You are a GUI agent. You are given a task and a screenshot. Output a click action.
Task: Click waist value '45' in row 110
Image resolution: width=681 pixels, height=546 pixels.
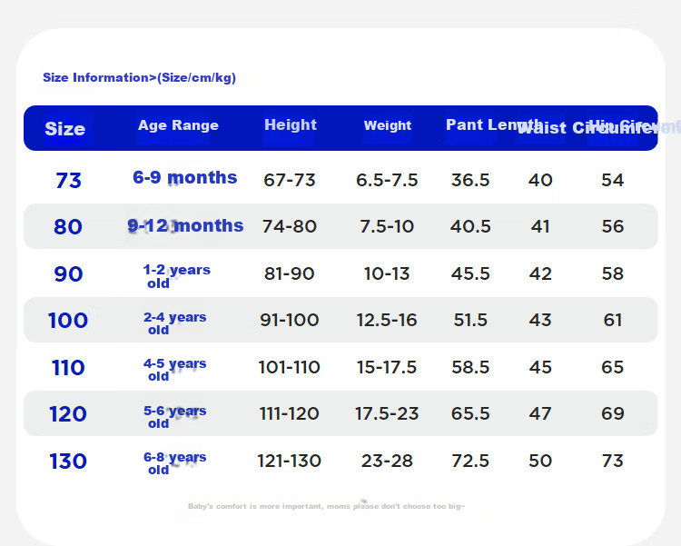coord(540,367)
